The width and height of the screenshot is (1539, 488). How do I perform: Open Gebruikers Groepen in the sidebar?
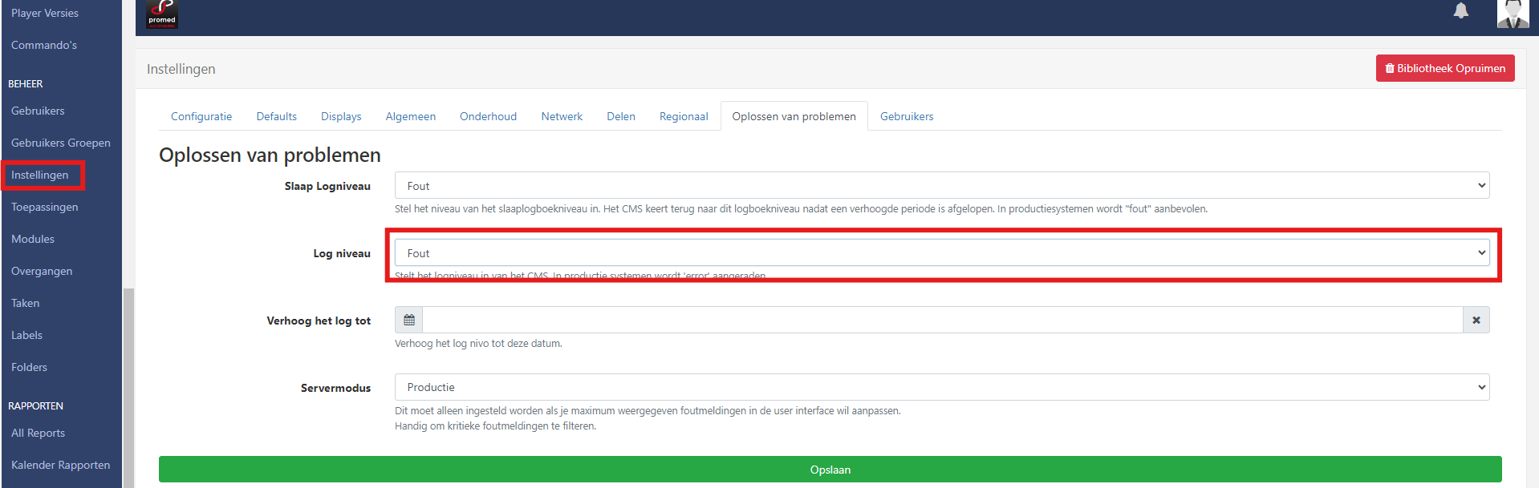click(x=61, y=143)
